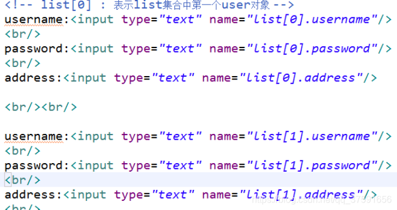Click the <br/> tag just below the list[0].username line
The height and width of the screenshot is (210, 397).
pos(22,34)
